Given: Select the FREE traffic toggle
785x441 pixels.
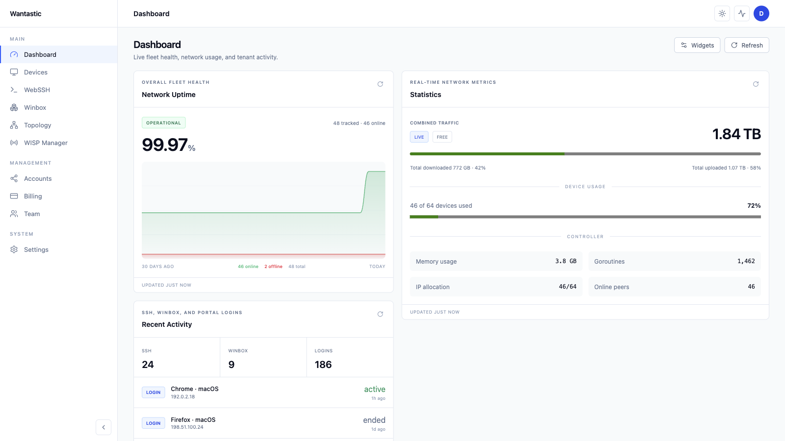Looking at the screenshot, I should coord(442,137).
